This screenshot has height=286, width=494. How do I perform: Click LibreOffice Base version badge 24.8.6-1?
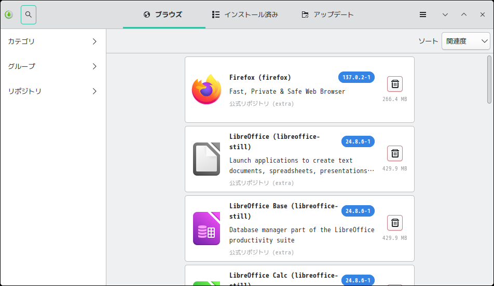click(358, 211)
